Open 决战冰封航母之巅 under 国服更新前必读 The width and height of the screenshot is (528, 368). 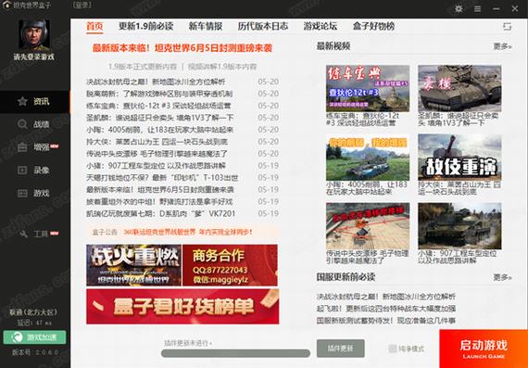coord(386,297)
